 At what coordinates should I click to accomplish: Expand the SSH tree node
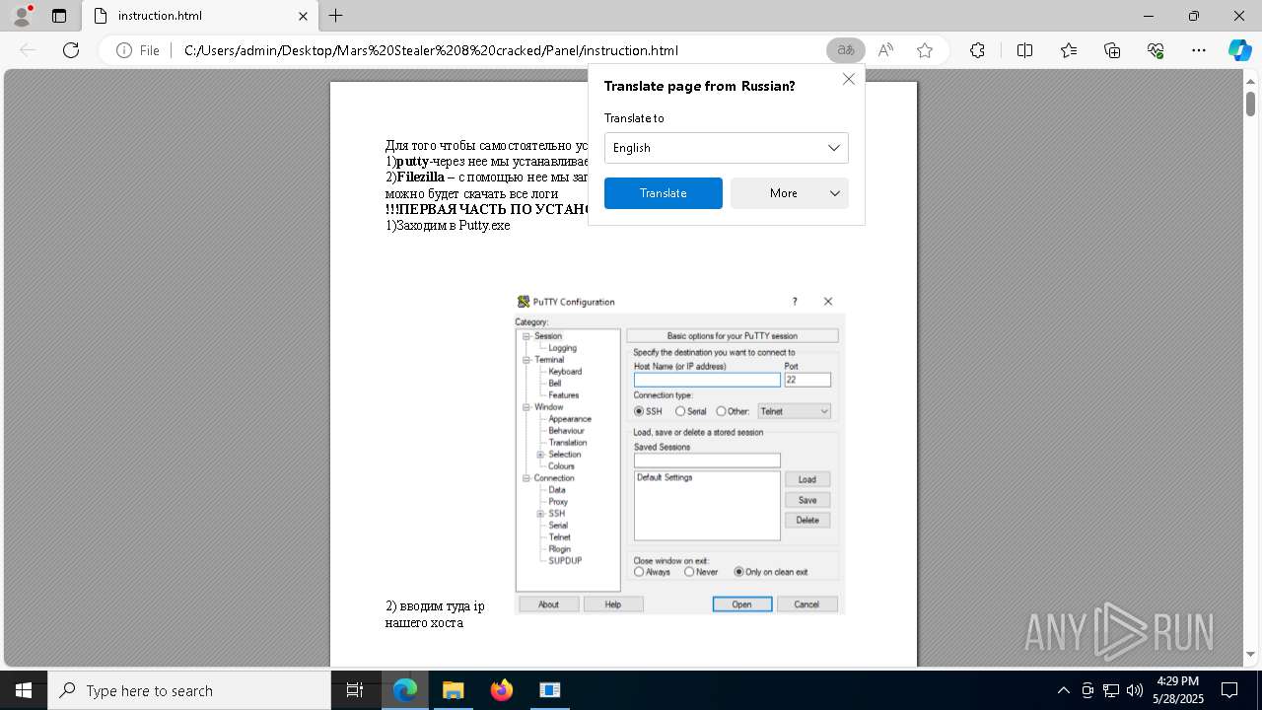(540, 514)
